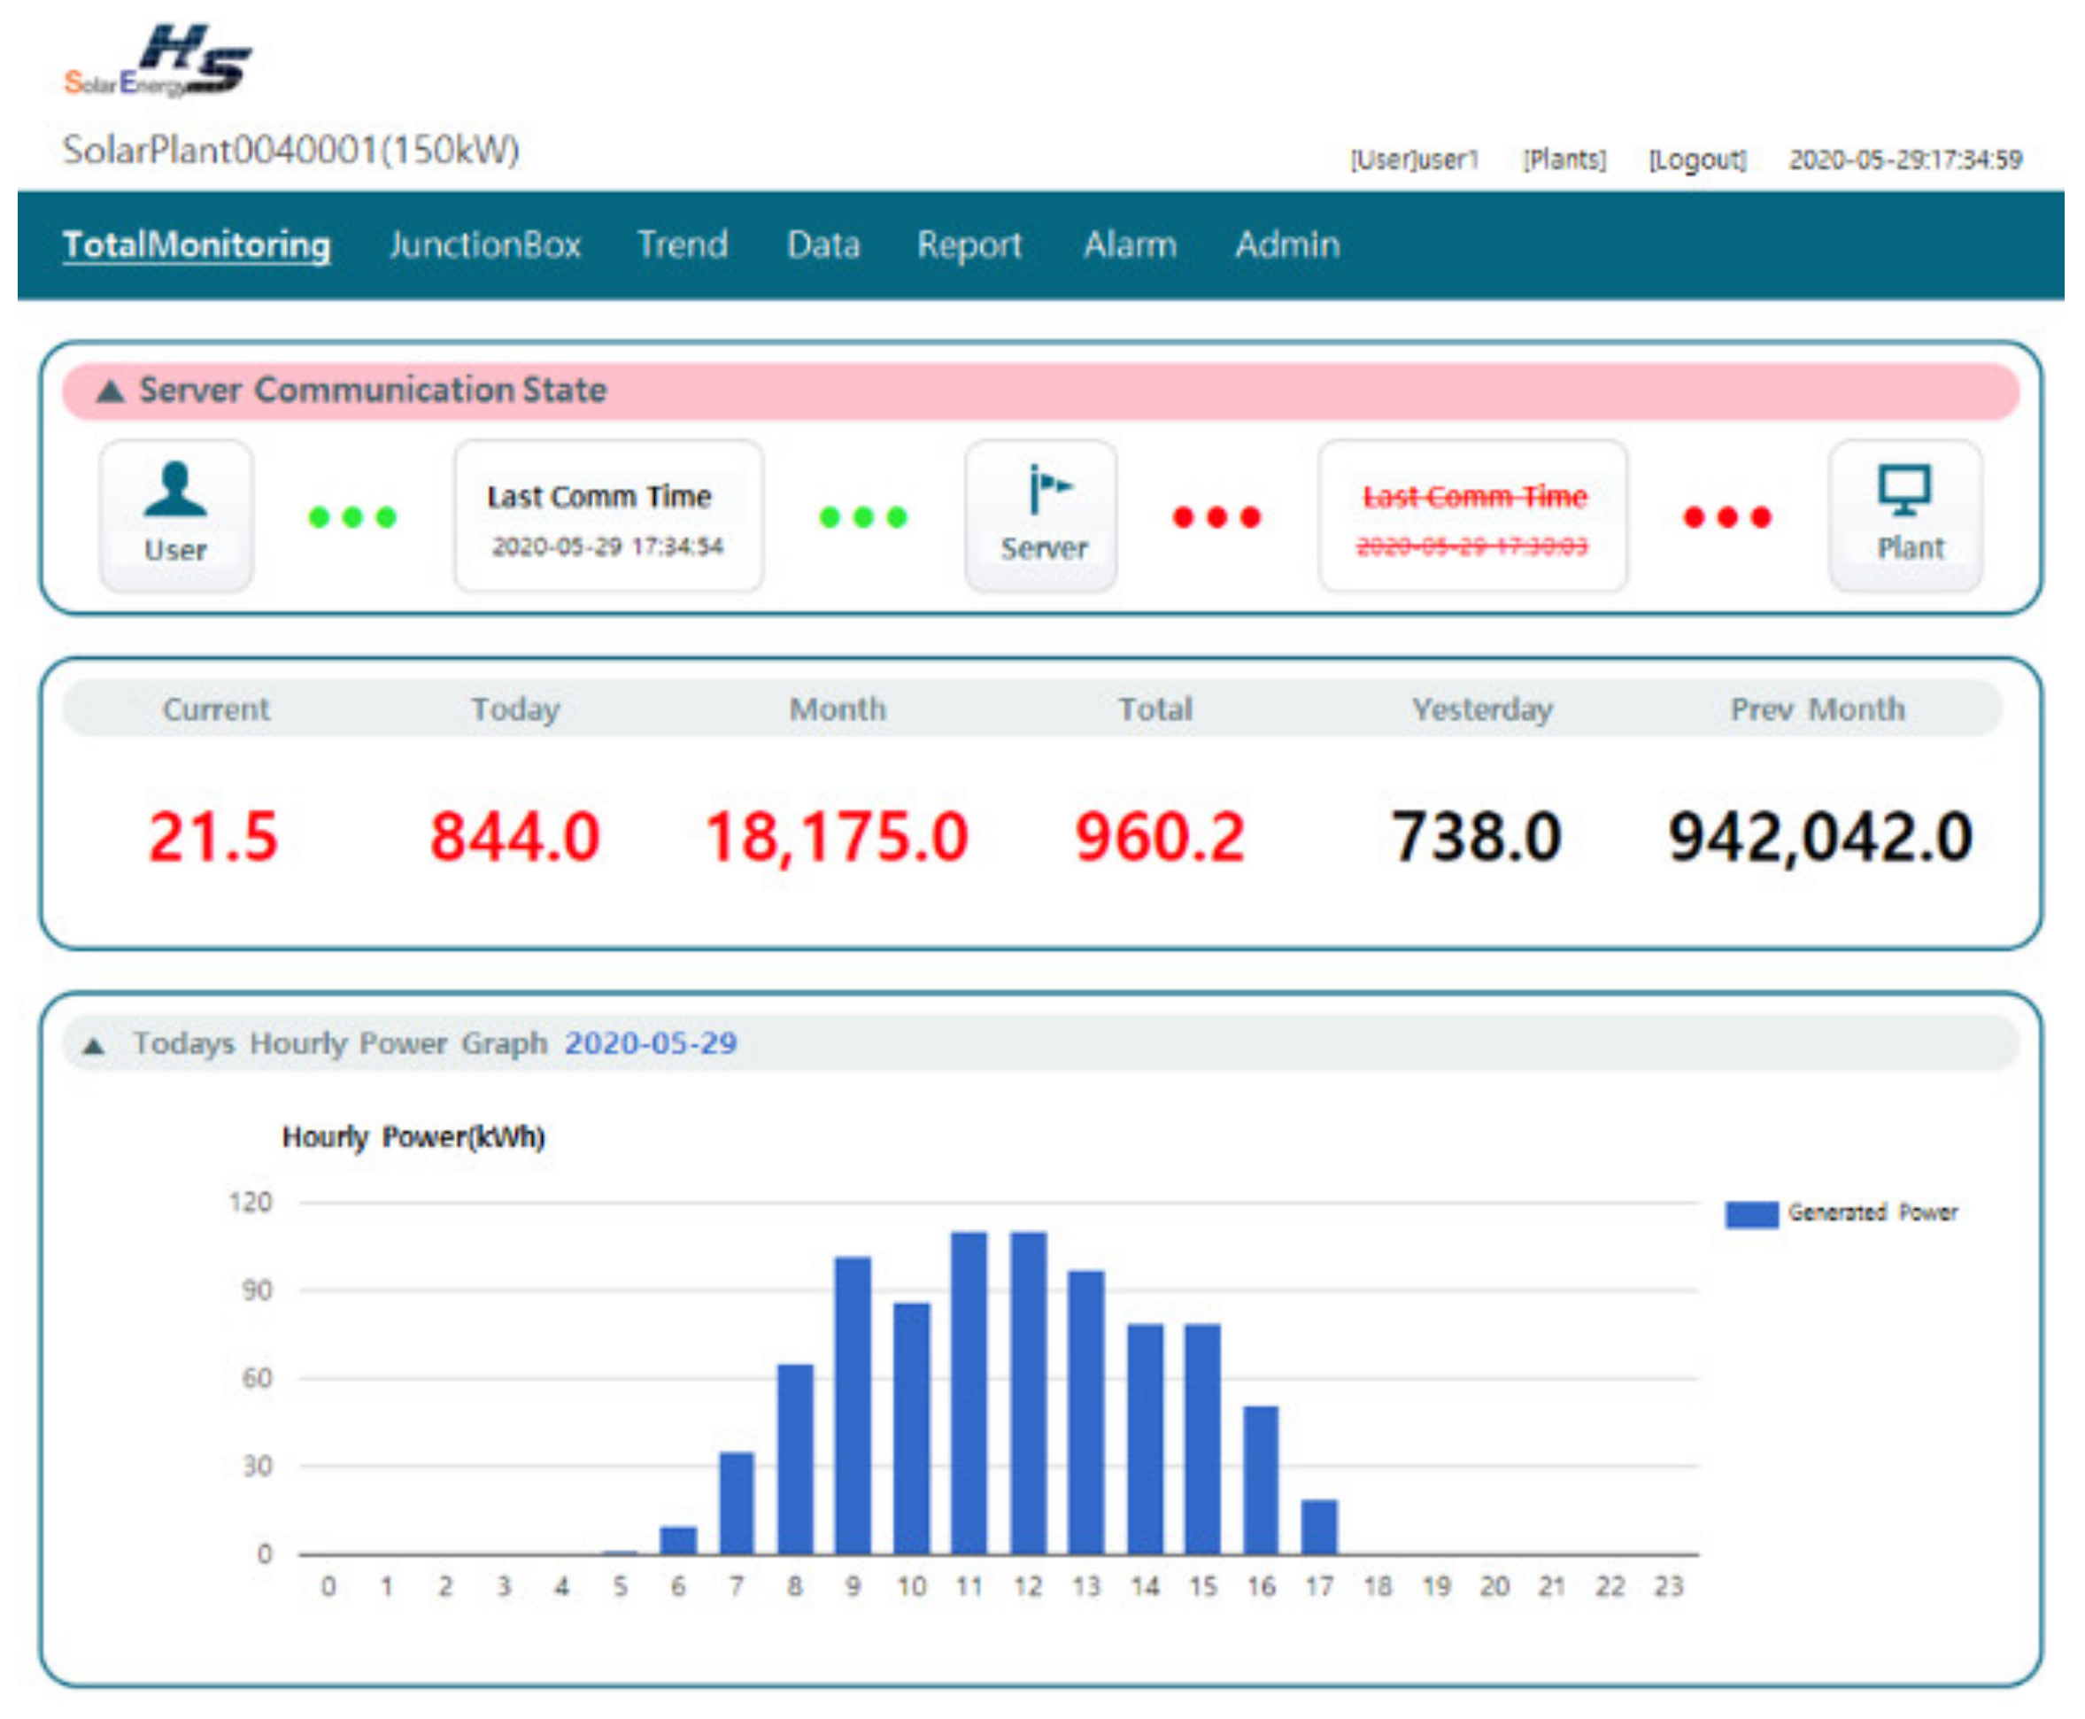Screen dimensions: 2085x1719
Task: Click the graph date 2020-05-29
Action: tap(651, 1043)
